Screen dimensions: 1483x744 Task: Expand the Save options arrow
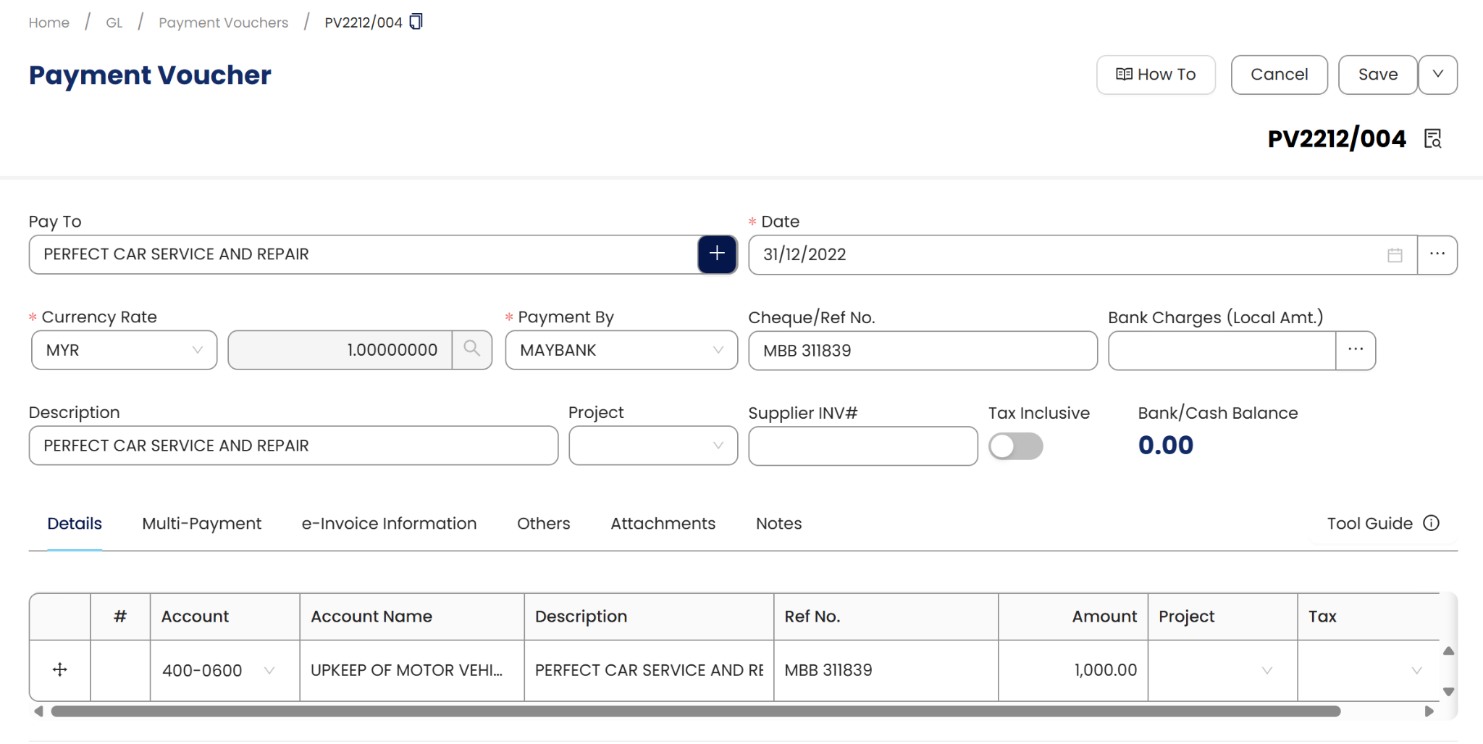[1437, 75]
